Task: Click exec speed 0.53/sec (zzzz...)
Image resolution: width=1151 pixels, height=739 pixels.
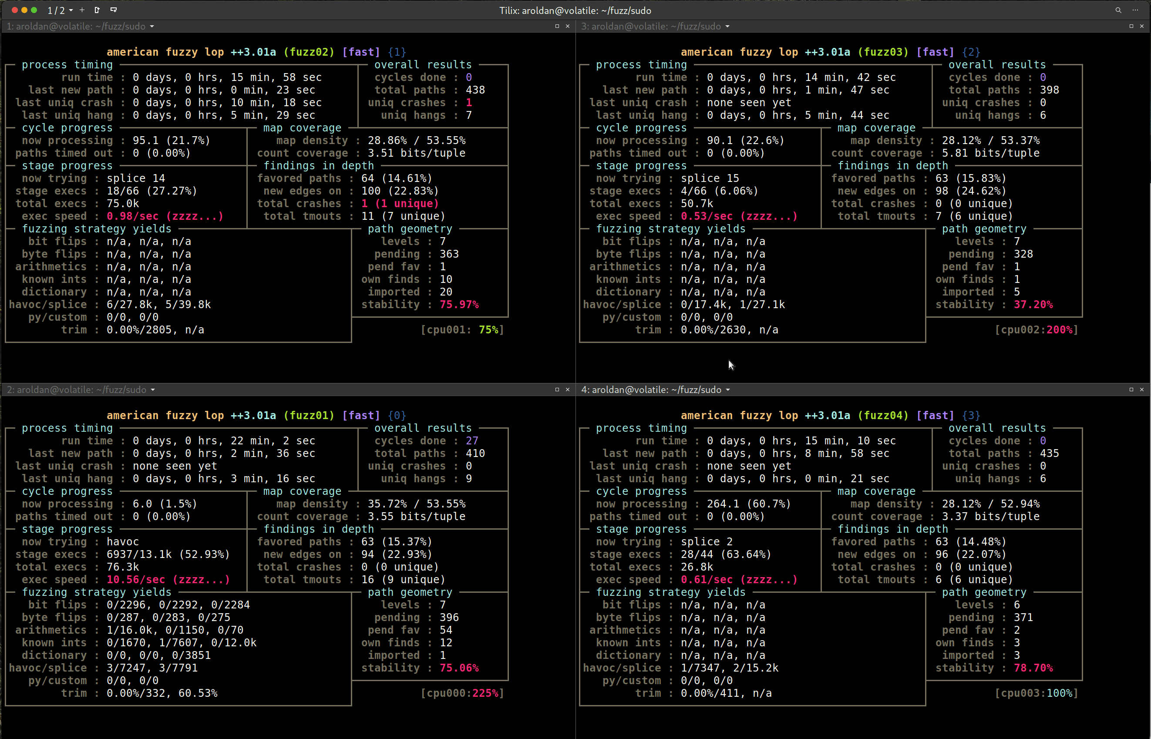Action: 739,216
